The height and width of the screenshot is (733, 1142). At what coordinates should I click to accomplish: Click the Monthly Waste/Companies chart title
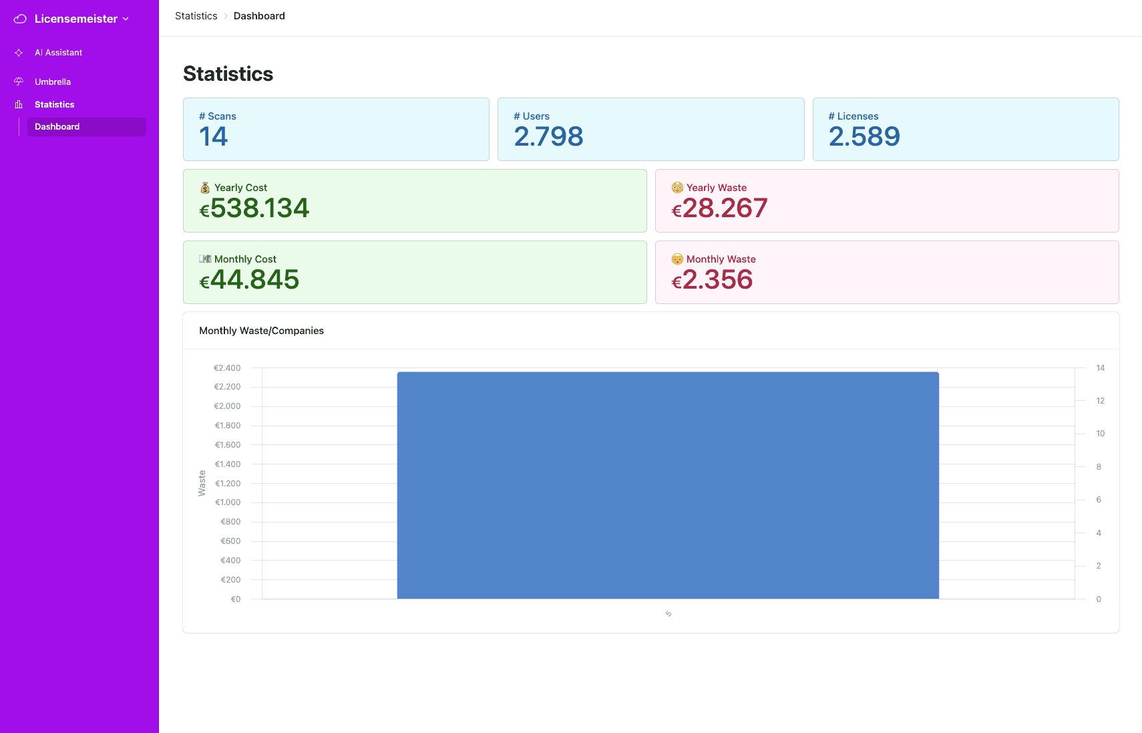(261, 331)
